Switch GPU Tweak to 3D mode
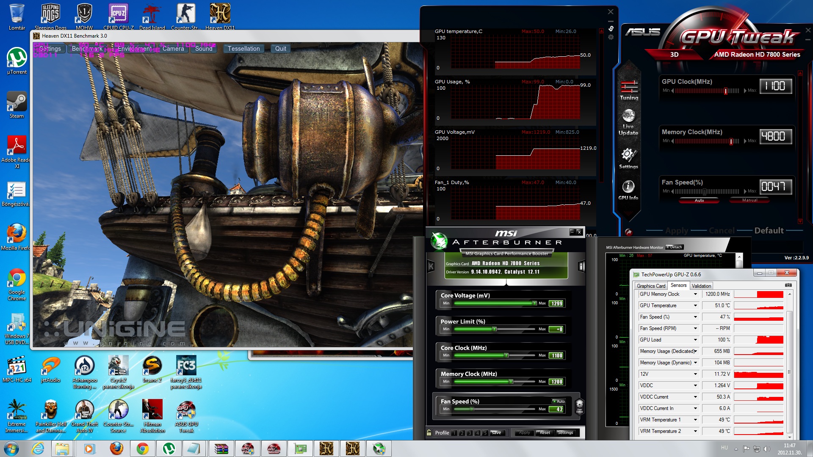Image resolution: width=813 pixels, height=457 pixels. [674, 55]
